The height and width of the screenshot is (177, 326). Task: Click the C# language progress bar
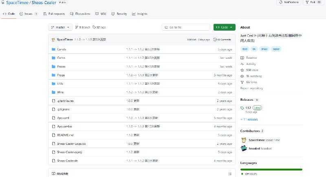271,170
